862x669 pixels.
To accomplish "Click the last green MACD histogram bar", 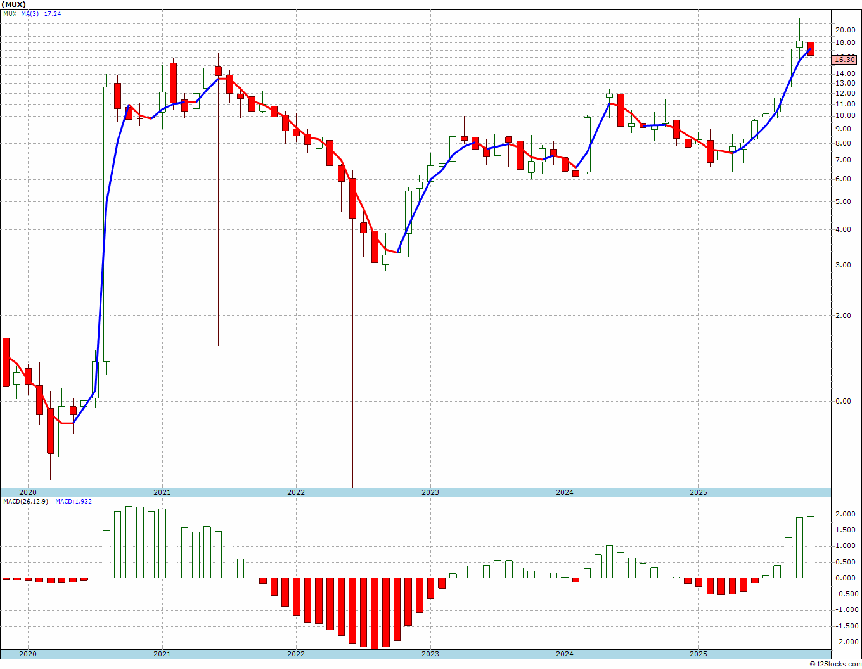I will point(811,547).
